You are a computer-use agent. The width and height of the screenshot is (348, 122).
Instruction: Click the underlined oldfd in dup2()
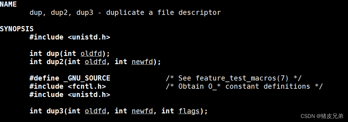point(96,62)
